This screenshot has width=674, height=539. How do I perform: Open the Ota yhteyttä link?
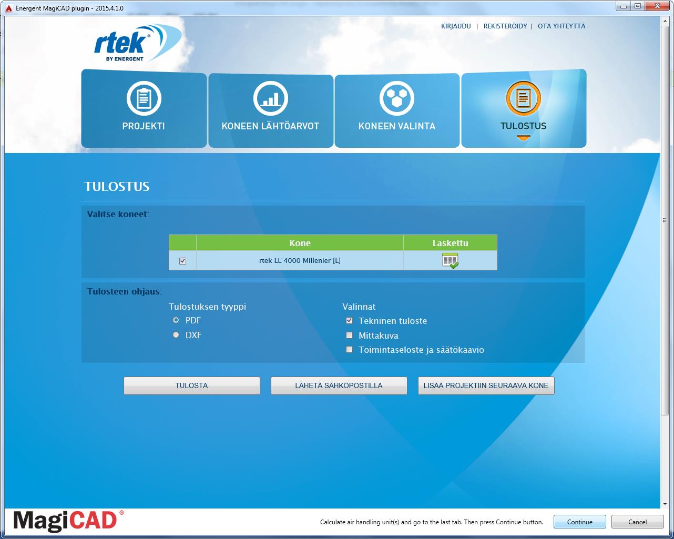coord(561,26)
